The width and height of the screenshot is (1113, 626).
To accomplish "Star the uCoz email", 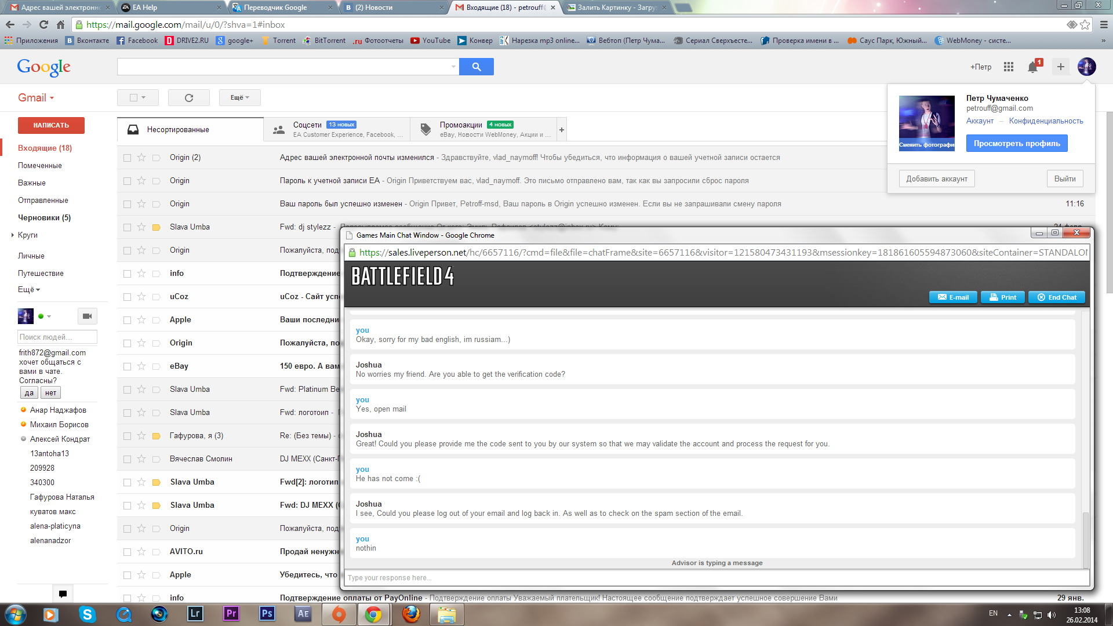I will click(141, 296).
